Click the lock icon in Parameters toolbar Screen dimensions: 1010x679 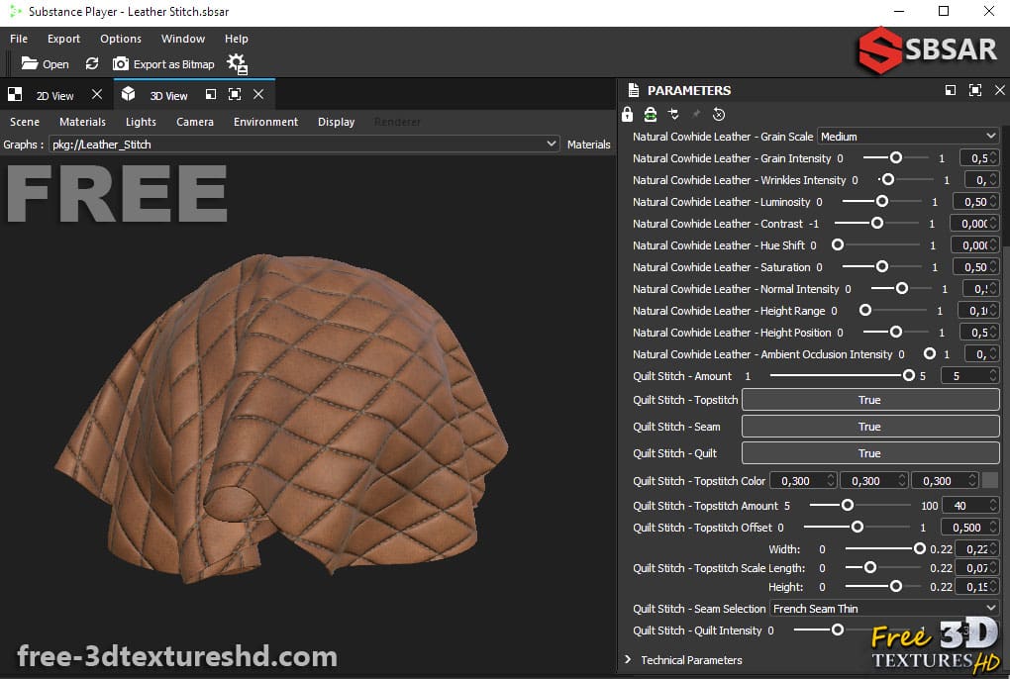pos(628,115)
